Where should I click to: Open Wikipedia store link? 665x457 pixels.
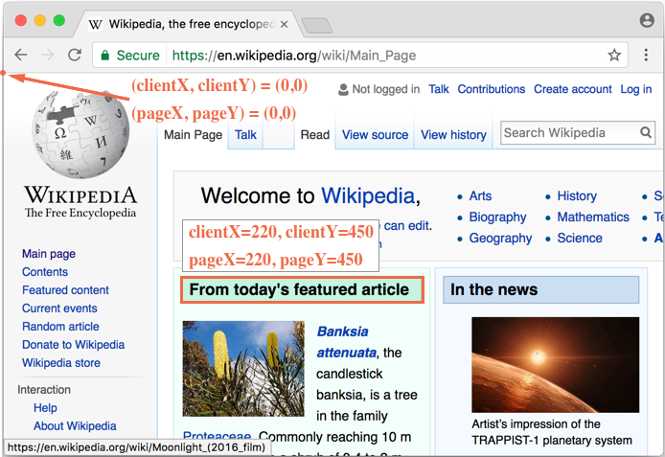[x=61, y=363]
